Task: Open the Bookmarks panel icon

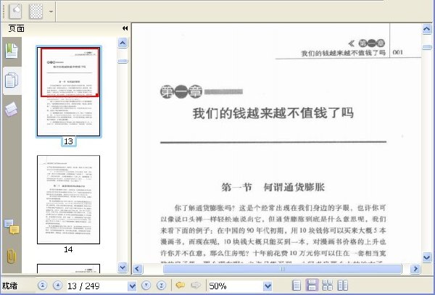Action: coord(12,51)
